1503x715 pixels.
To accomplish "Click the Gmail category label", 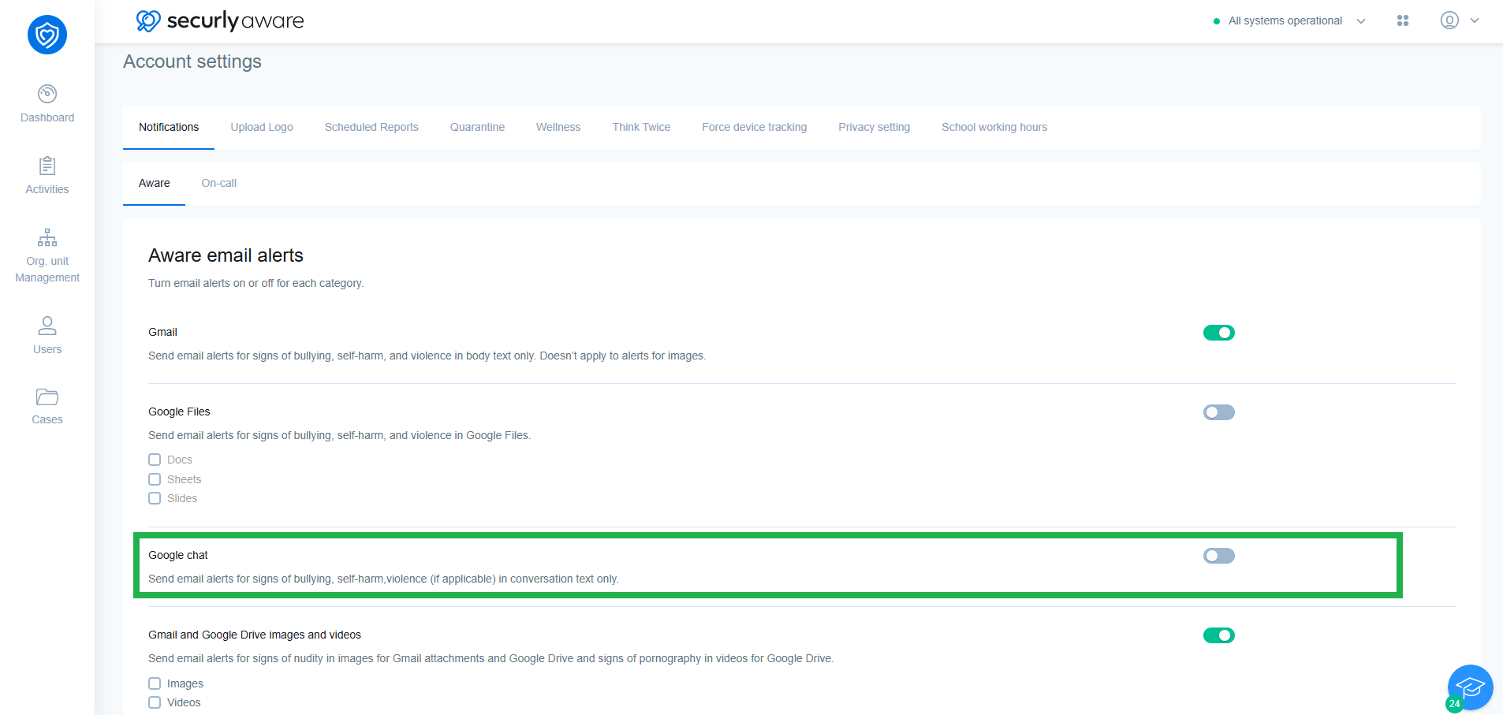I will point(162,332).
